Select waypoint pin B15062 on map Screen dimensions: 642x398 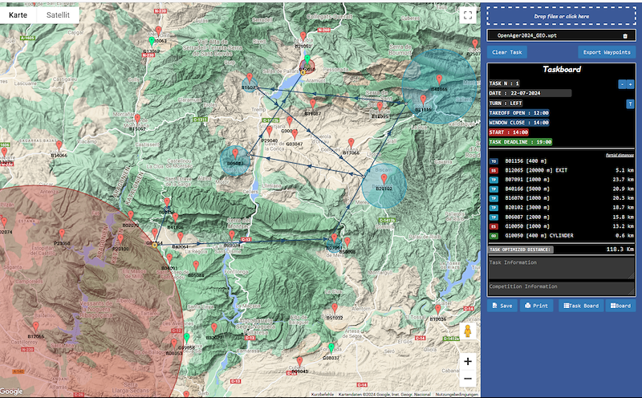coord(137,119)
